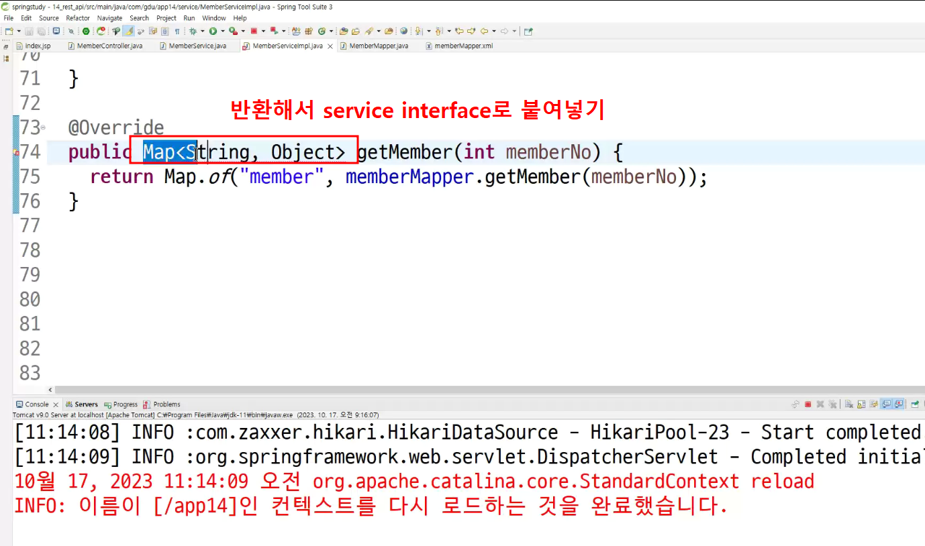This screenshot has width=925, height=546.
Task: Click the New Java Package icon
Action: 309,31
